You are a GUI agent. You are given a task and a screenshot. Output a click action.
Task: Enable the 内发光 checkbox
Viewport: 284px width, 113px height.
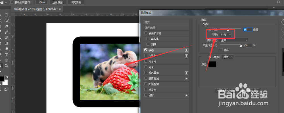(x=146, y=61)
